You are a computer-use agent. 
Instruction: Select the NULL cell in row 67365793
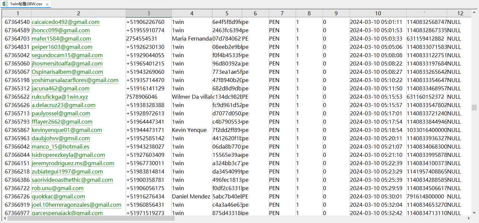459,122
